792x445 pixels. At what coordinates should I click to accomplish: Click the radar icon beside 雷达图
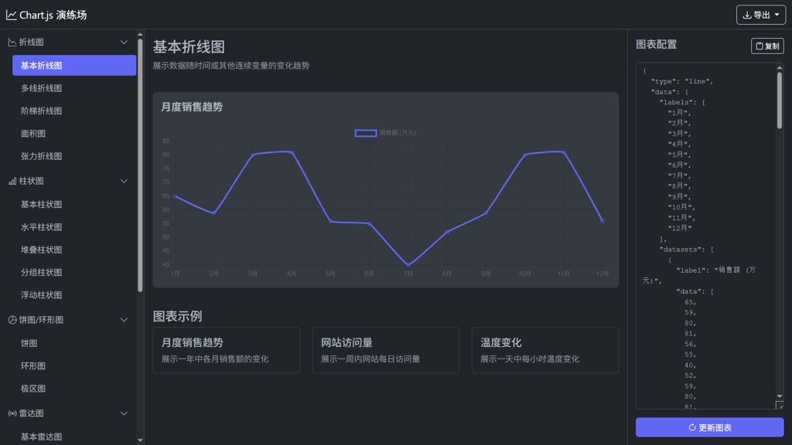(x=12, y=413)
